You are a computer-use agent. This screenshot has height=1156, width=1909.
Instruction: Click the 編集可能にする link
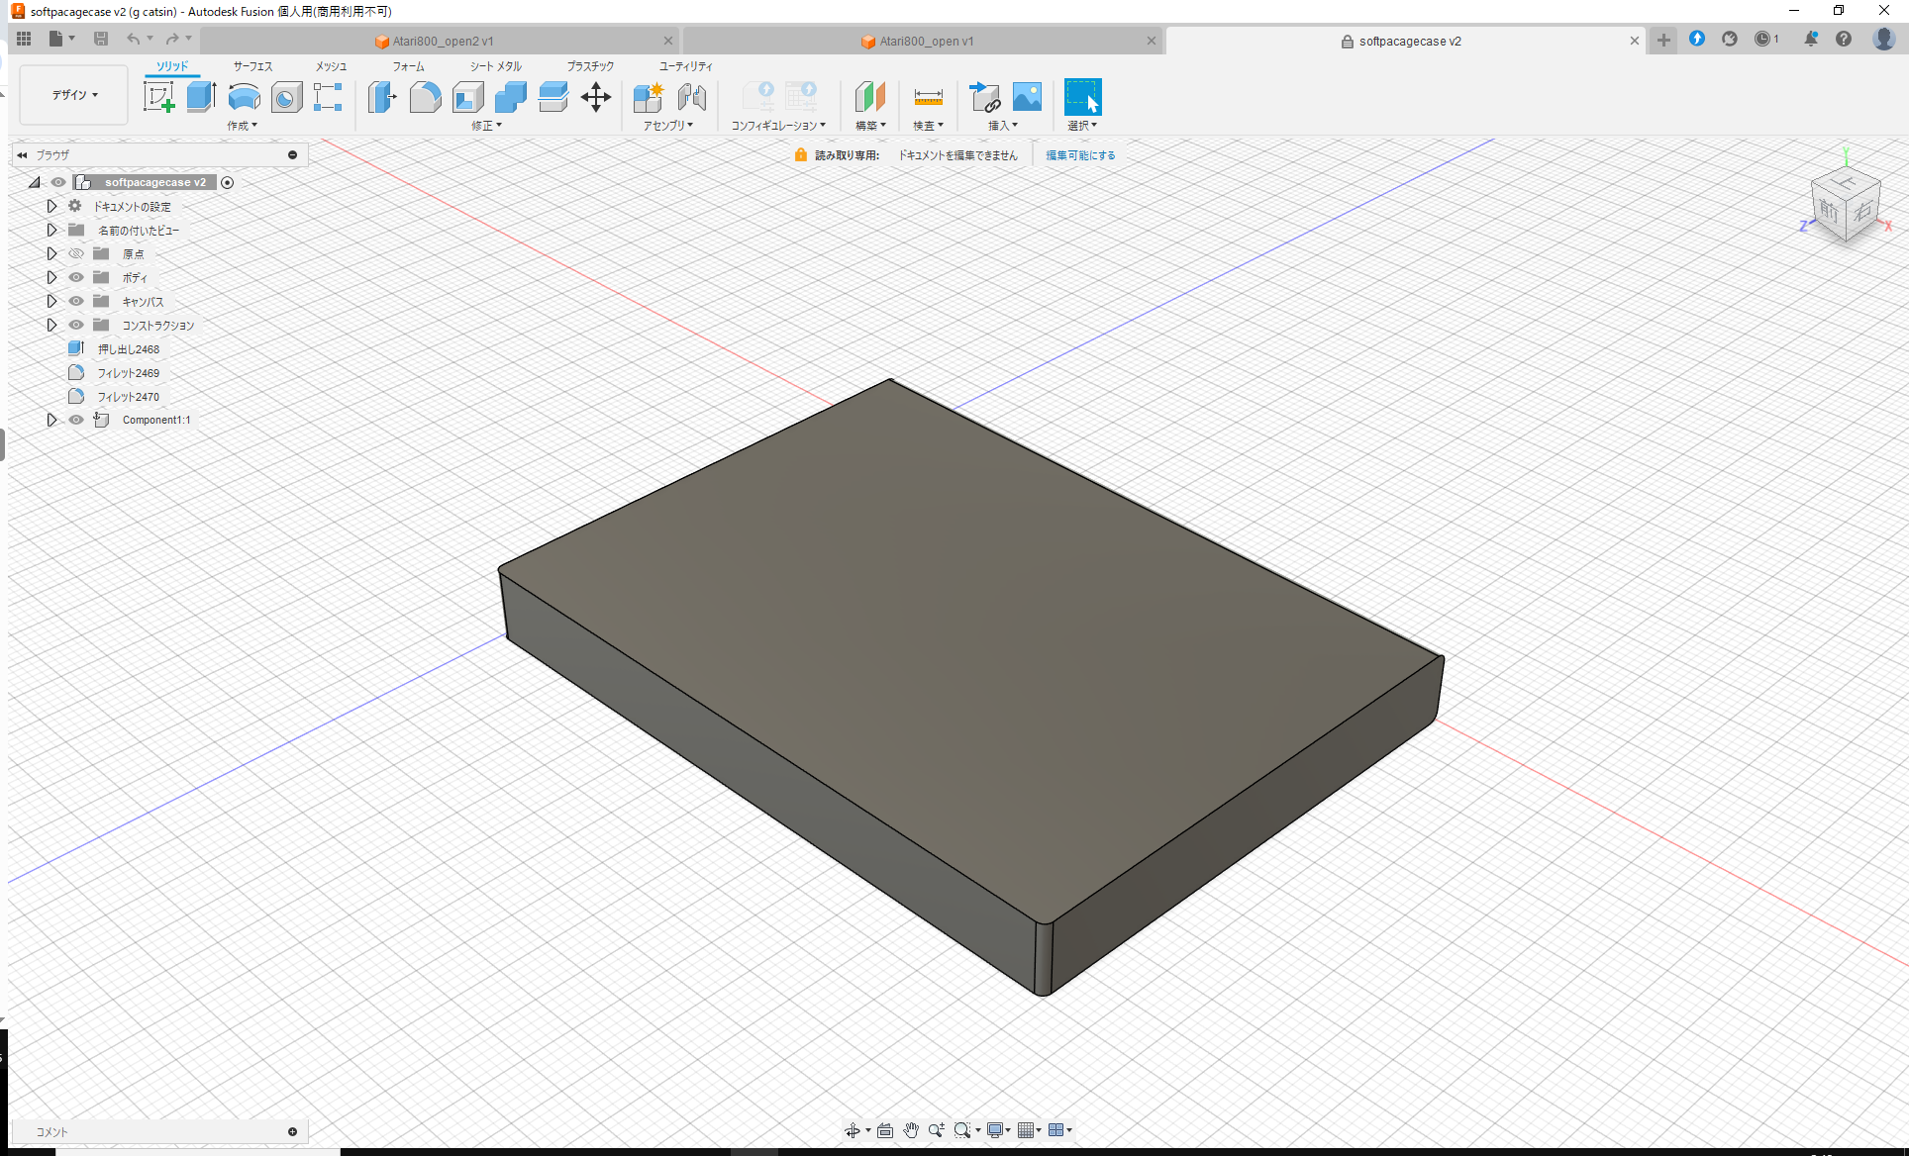(x=1080, y=154)
